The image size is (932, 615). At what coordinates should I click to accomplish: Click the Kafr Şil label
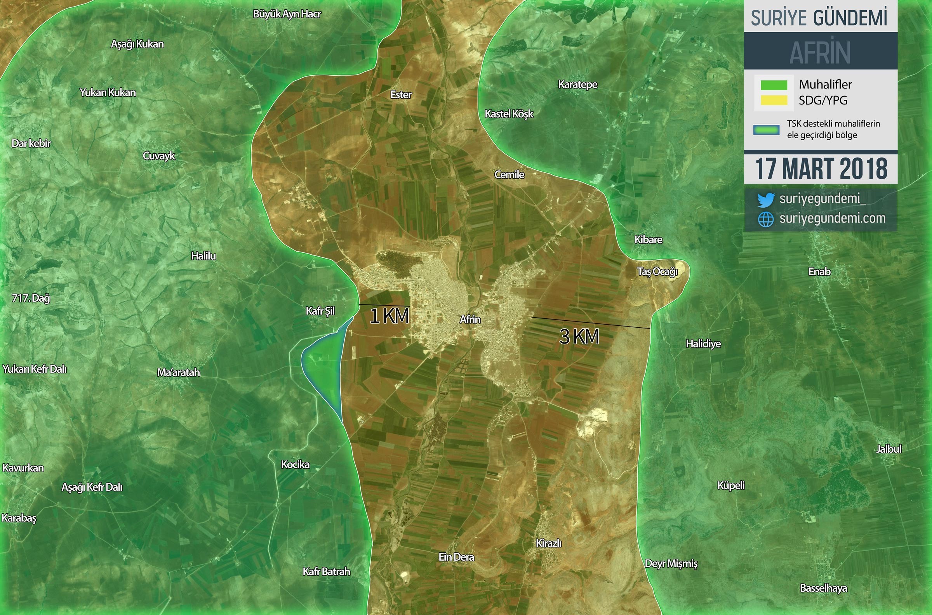point(320,311)
